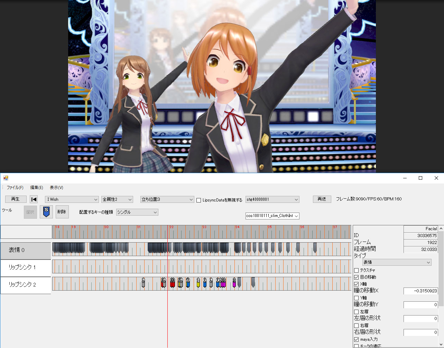Select the blue S marker tool

(x=46, y=212)
